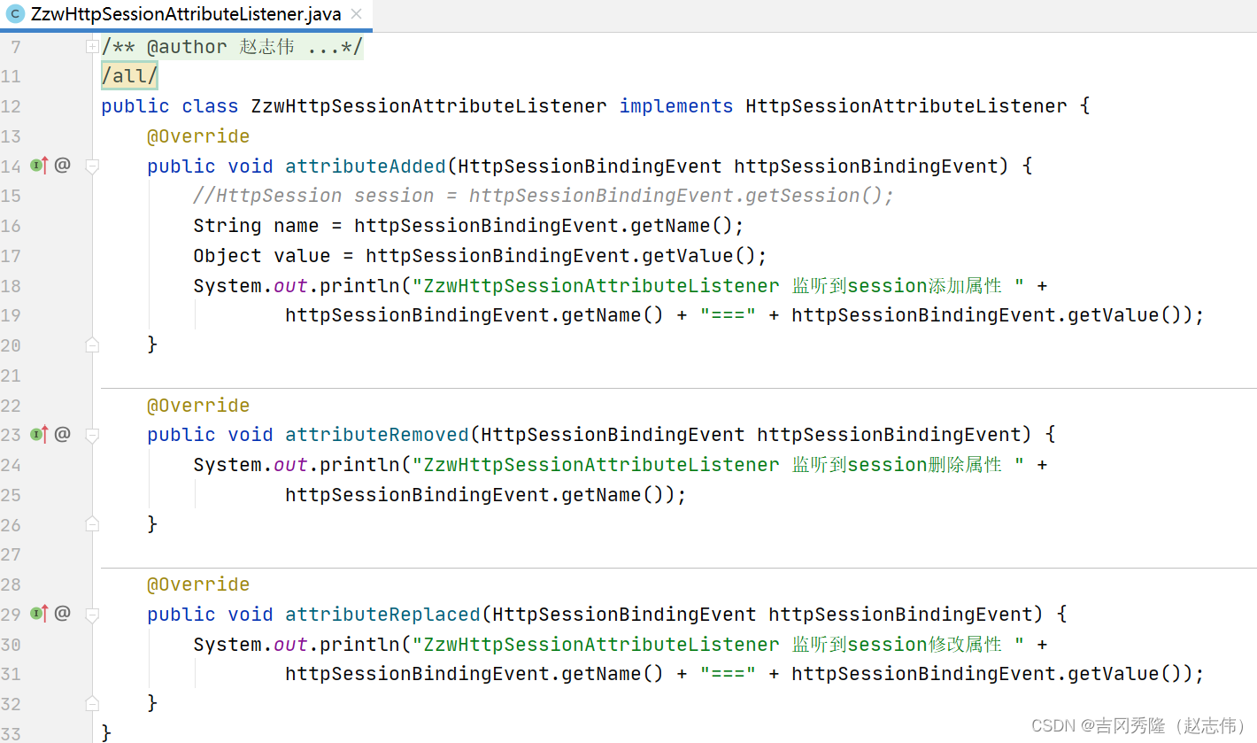Click the implements gutter icon on line 14

coord(39,165)
